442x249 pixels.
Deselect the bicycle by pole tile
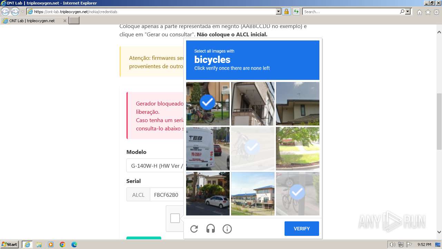[298, 194]
